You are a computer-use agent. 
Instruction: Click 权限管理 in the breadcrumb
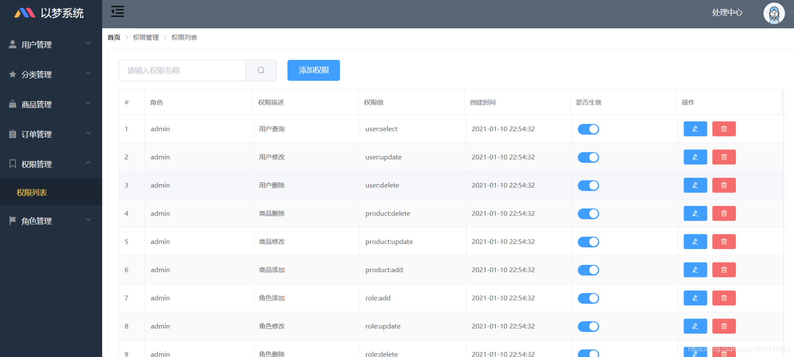146,37
